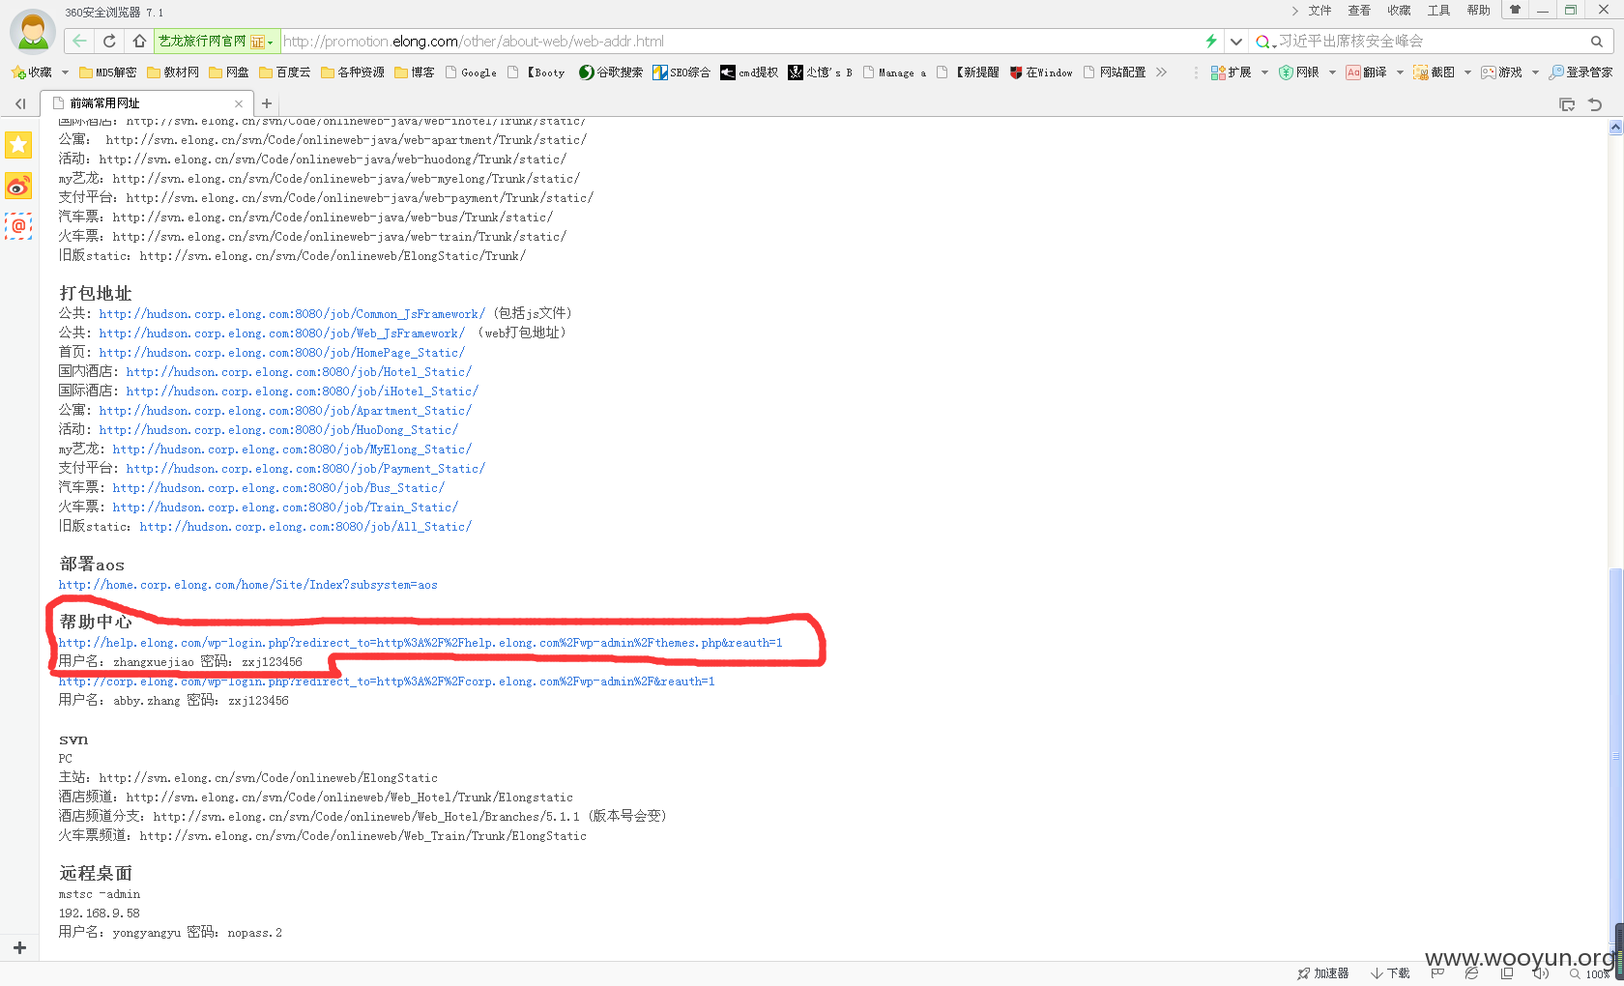Open the 游戏 games tool
The width and height of the screenshot is (1624, 986).
coord(1501,72)
